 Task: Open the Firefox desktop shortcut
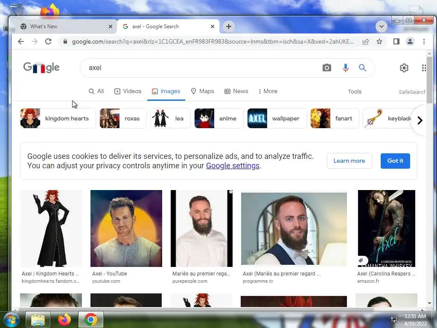coord(50,11)
